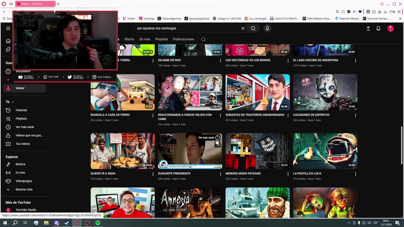Open Los_Vectorgas bookmark
Viewport: 404px width, 227px height.
(x=256, y=19)
